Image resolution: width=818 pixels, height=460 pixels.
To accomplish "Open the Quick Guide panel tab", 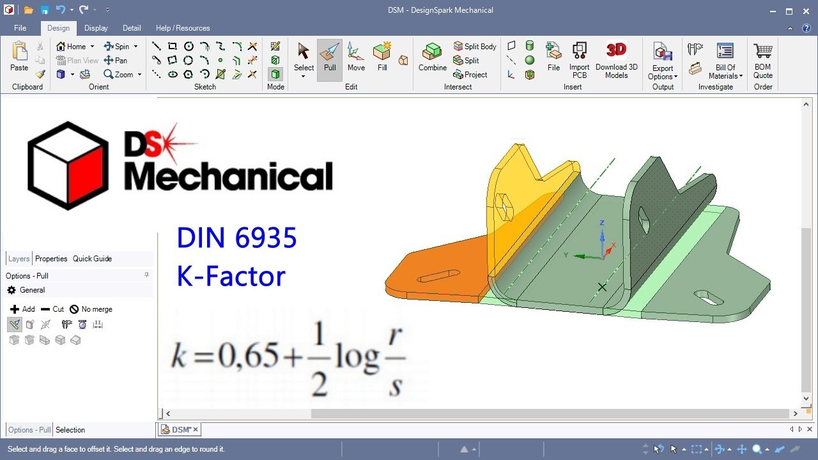I will 92,259.
